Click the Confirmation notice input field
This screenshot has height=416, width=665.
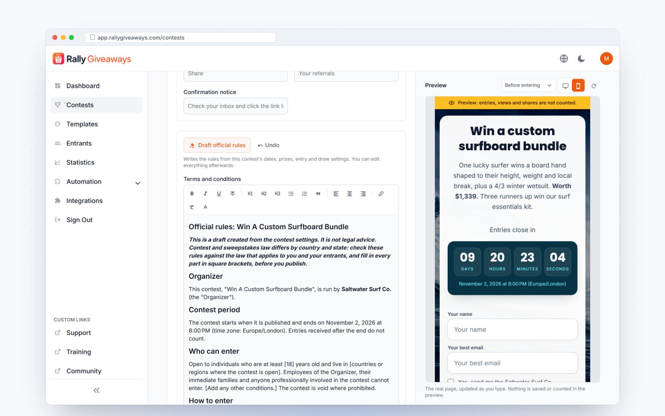(x=236, y=106)
